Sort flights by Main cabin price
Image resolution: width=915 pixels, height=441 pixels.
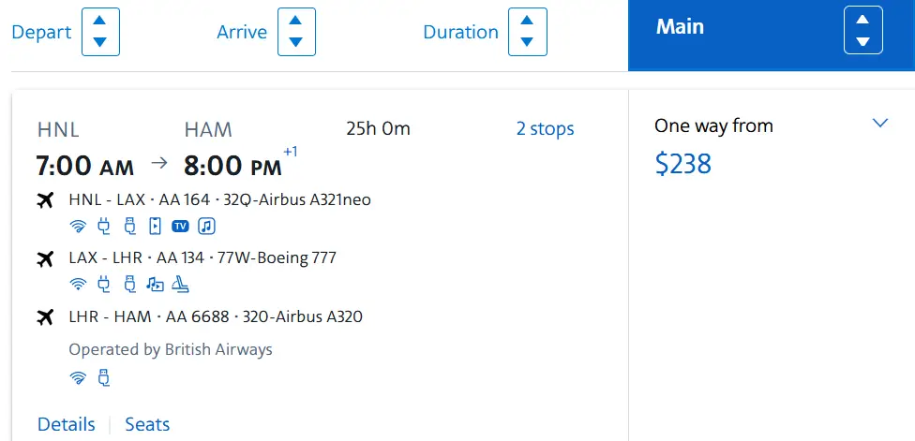[862, 30]
